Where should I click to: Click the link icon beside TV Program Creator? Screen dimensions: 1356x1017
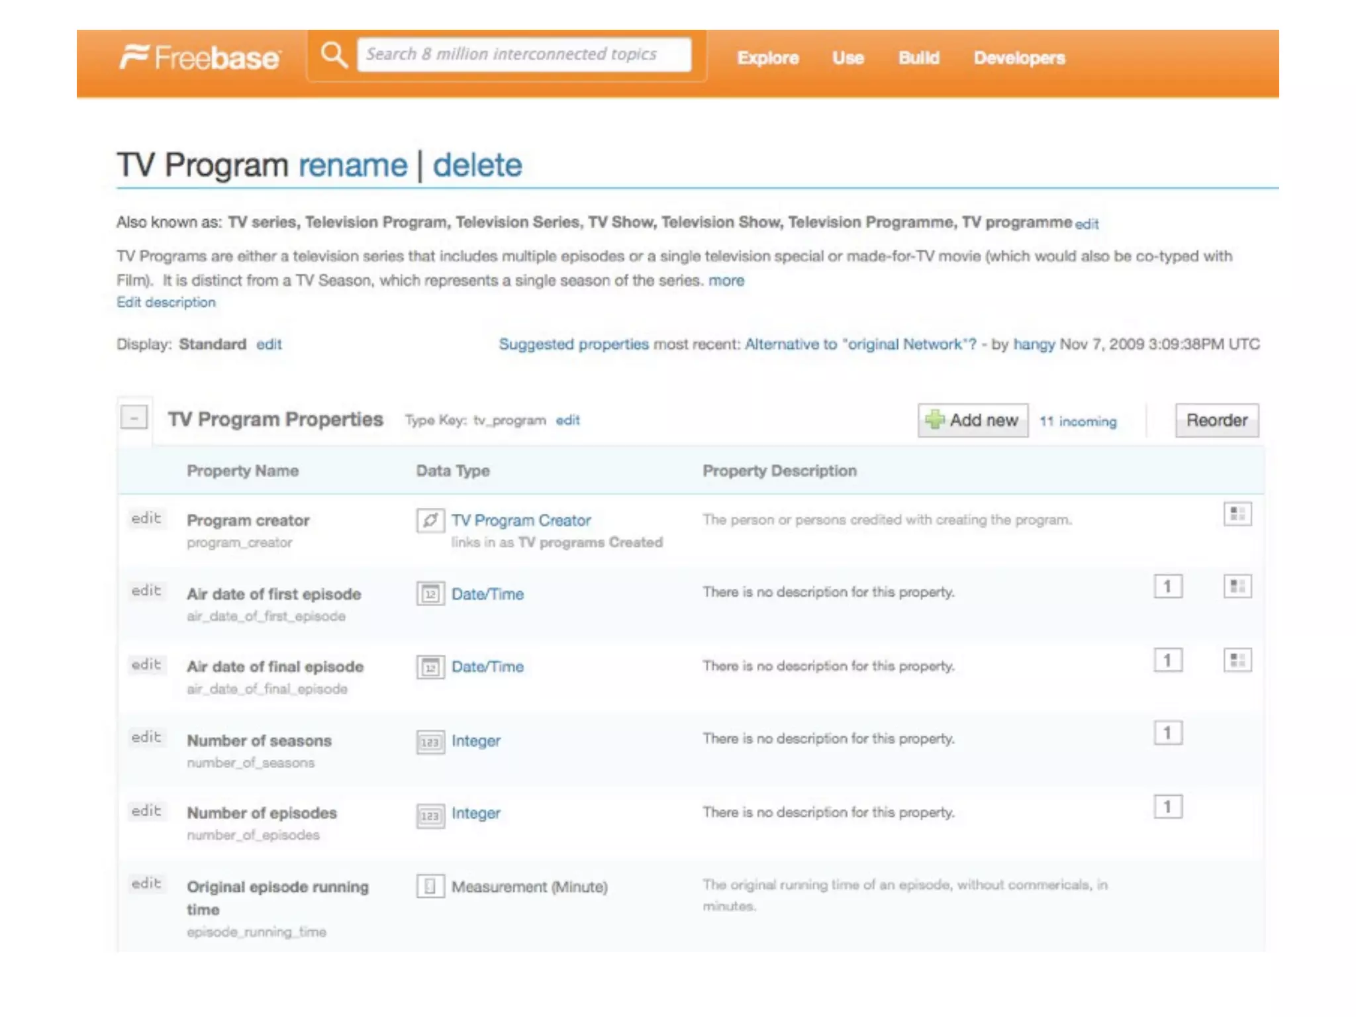pyautogui.click(x=430, y=520)
